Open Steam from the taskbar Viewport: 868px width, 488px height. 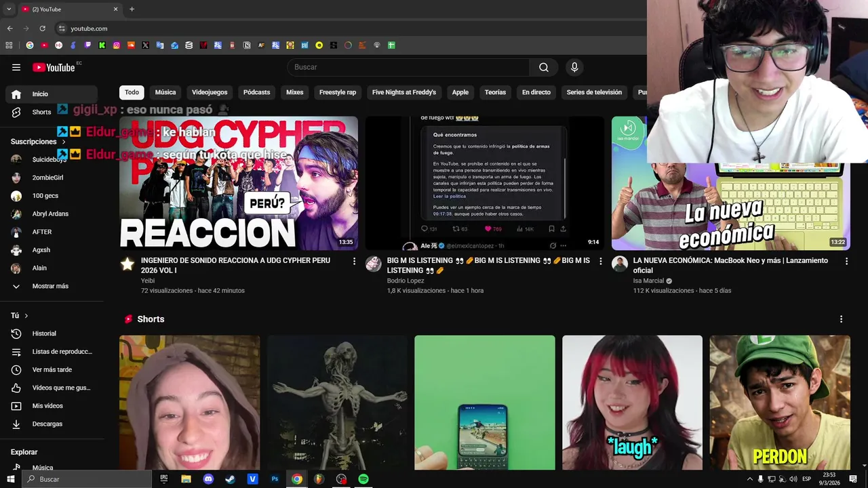click(231, 479)
